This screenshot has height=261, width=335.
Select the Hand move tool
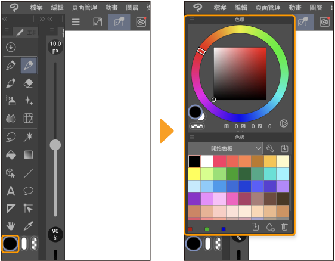11,226
